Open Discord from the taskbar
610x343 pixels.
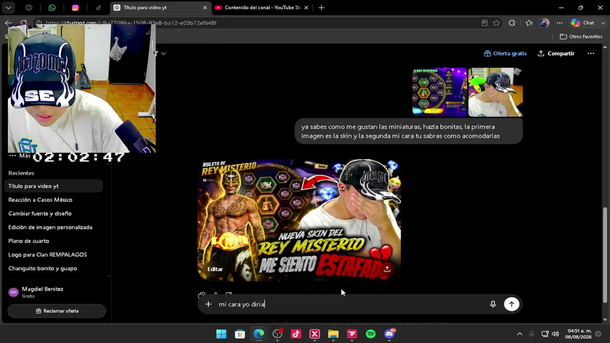(389, 334)
